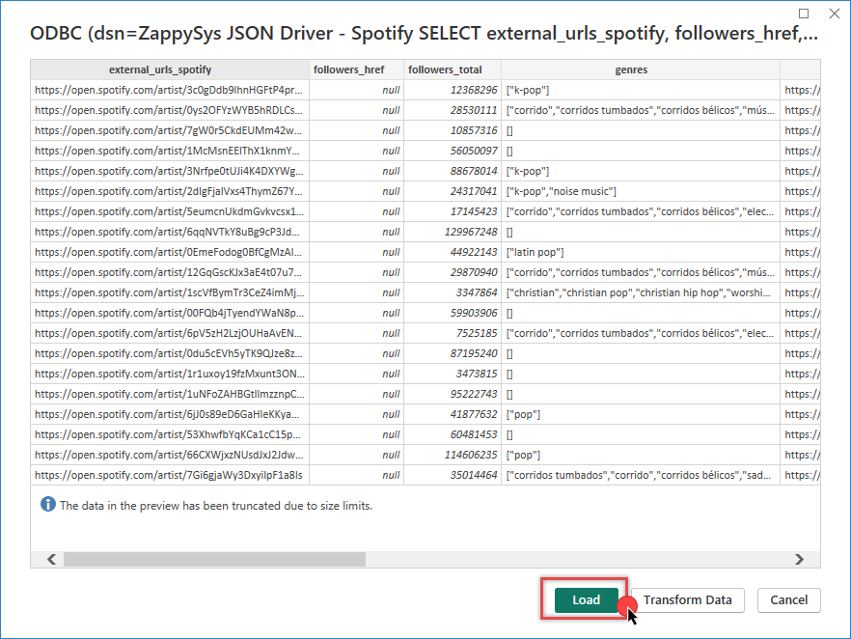Image resolution: width=851 pixels, height=639 pixels.
Task: Click the truncated preview notice text
Action: [x=216, y=506]
